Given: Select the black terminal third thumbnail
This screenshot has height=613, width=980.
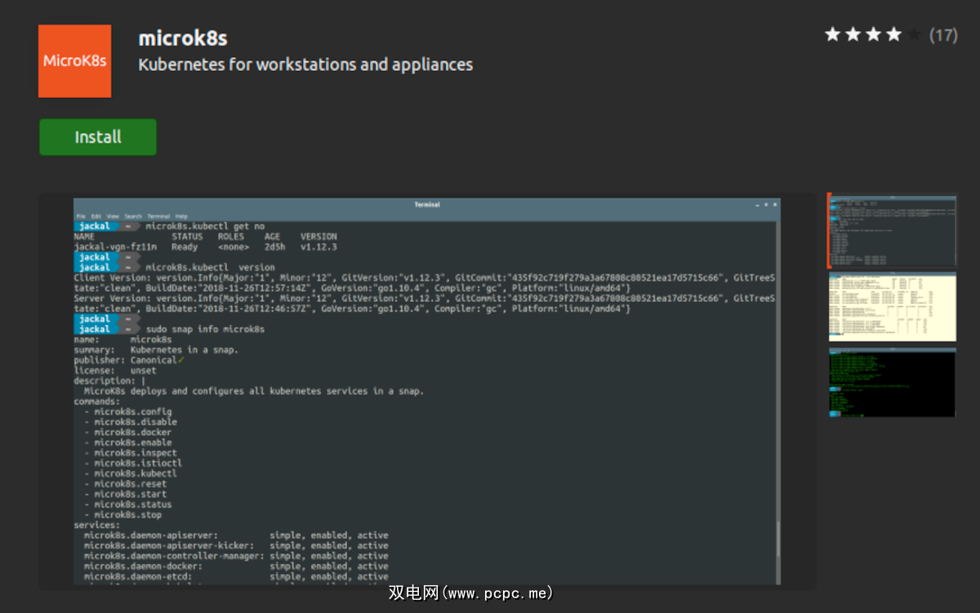Looking at the screenshot, I should click(892, 383).
